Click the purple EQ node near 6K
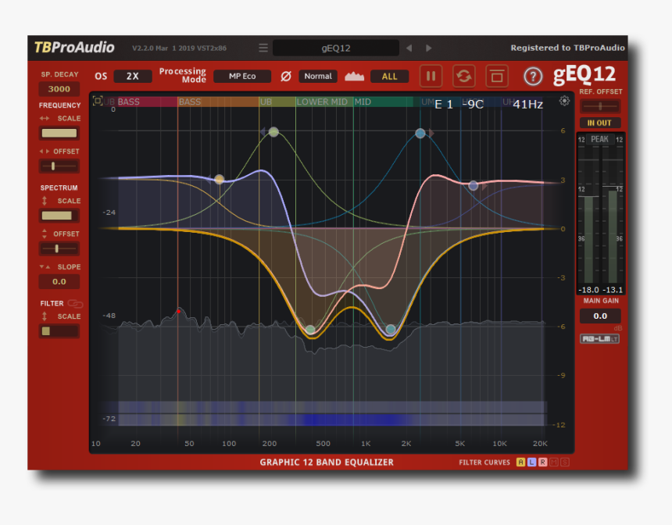 [x=474, y=186]
